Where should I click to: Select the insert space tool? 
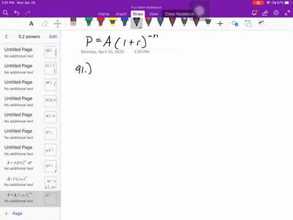(x=58, y=24)
